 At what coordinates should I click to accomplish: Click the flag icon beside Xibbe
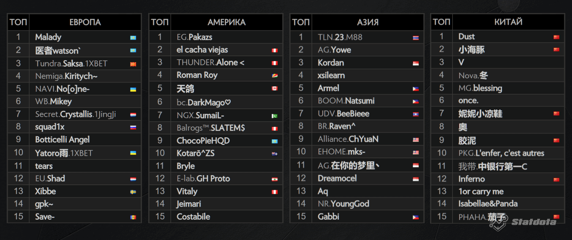[x=133, y=192]
